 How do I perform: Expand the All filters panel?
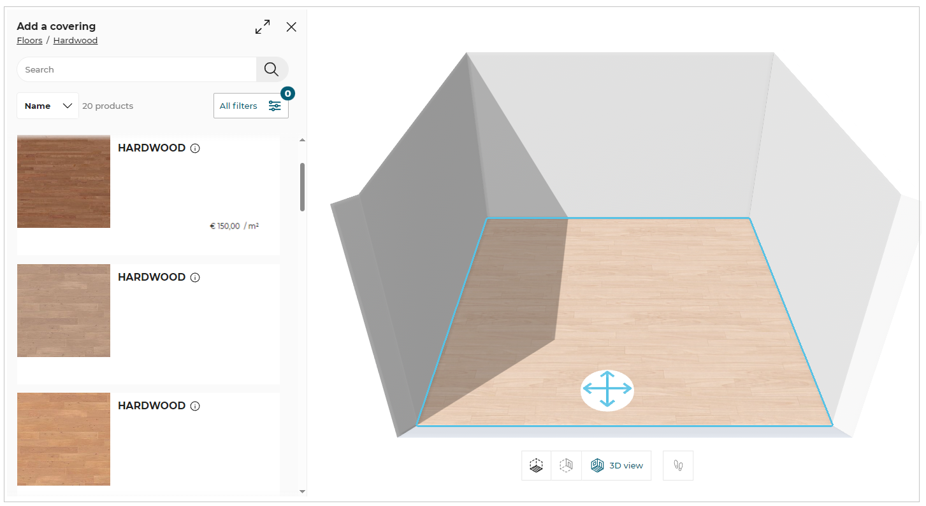(250, 106)
